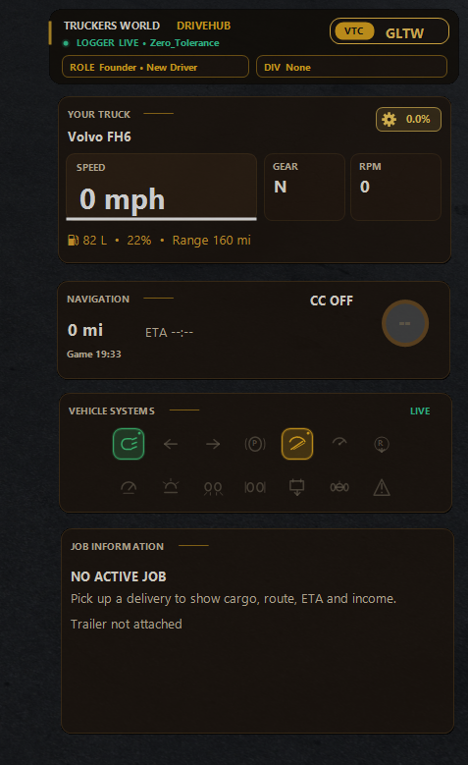This screenshot has height=765, width=468.
Task: Click the GEAR N box
Action: (305, 188)
